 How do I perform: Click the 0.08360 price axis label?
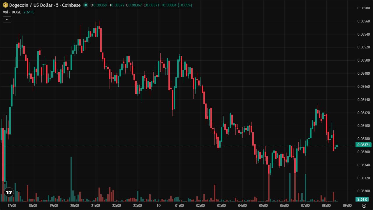tap(363, 152)
